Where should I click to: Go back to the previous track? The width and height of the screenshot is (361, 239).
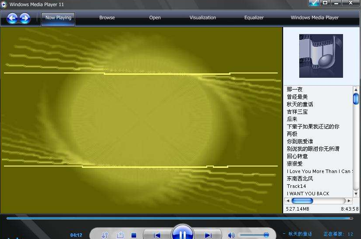pos(156,235)
